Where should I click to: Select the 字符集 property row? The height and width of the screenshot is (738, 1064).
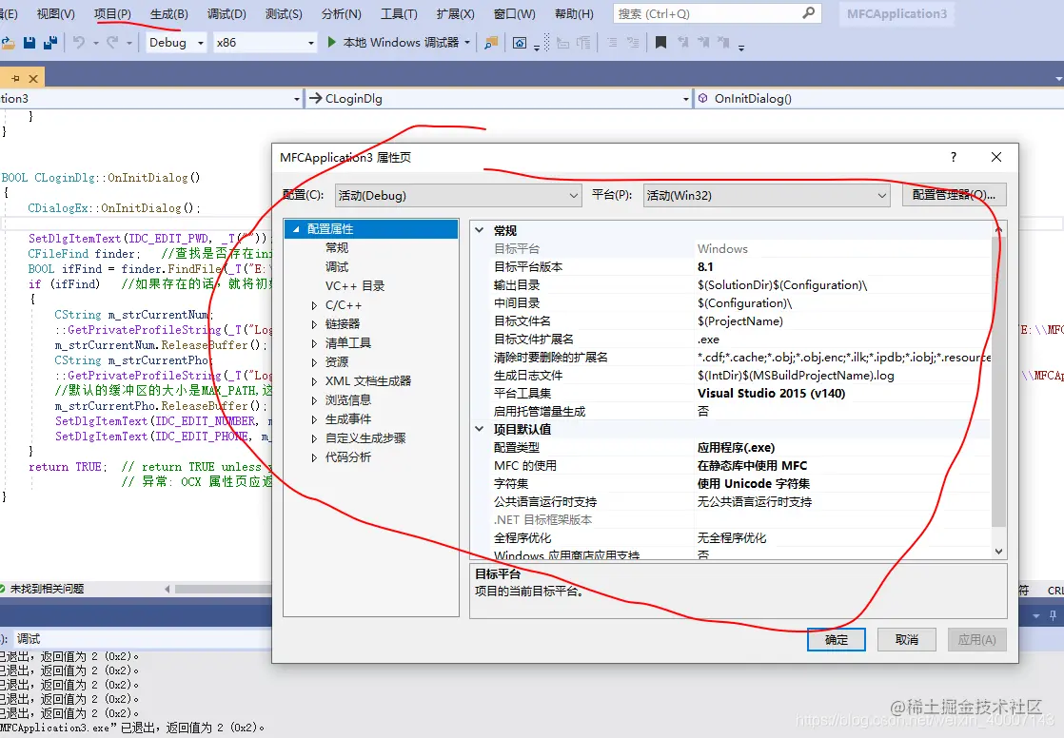[x=730, y=484]
